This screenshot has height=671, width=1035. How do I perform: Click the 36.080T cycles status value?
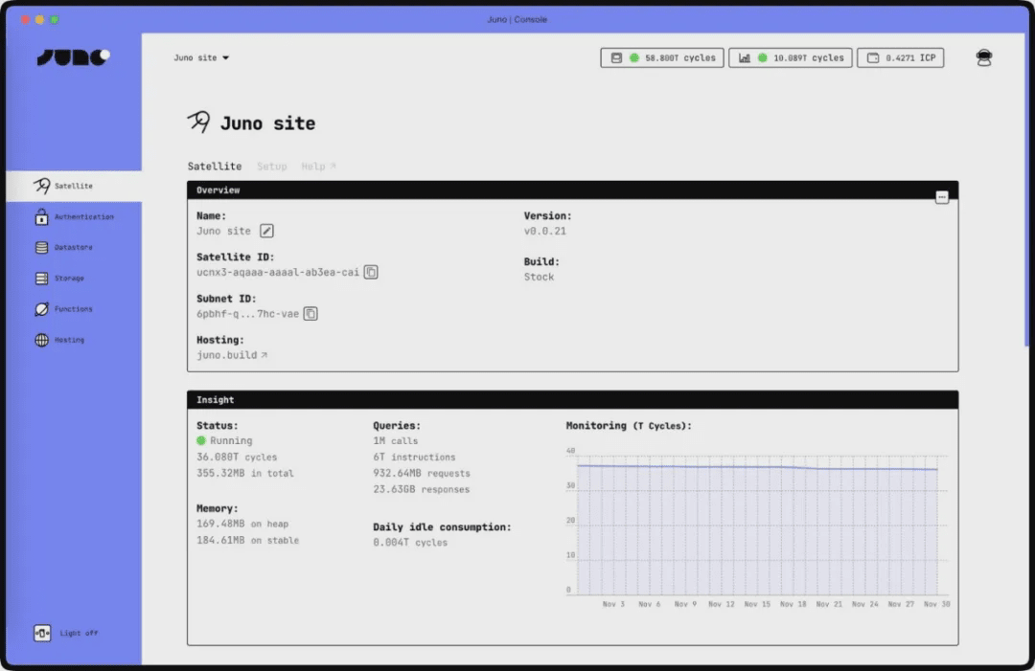(237, 457)
